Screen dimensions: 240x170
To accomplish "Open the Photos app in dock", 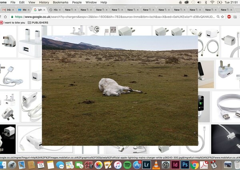I will [98, 165].
